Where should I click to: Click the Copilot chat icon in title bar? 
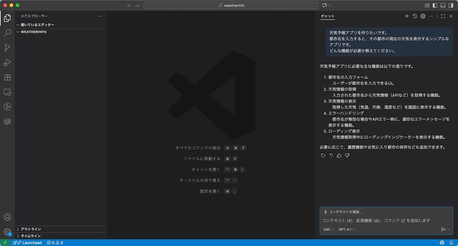coord(325,5)
